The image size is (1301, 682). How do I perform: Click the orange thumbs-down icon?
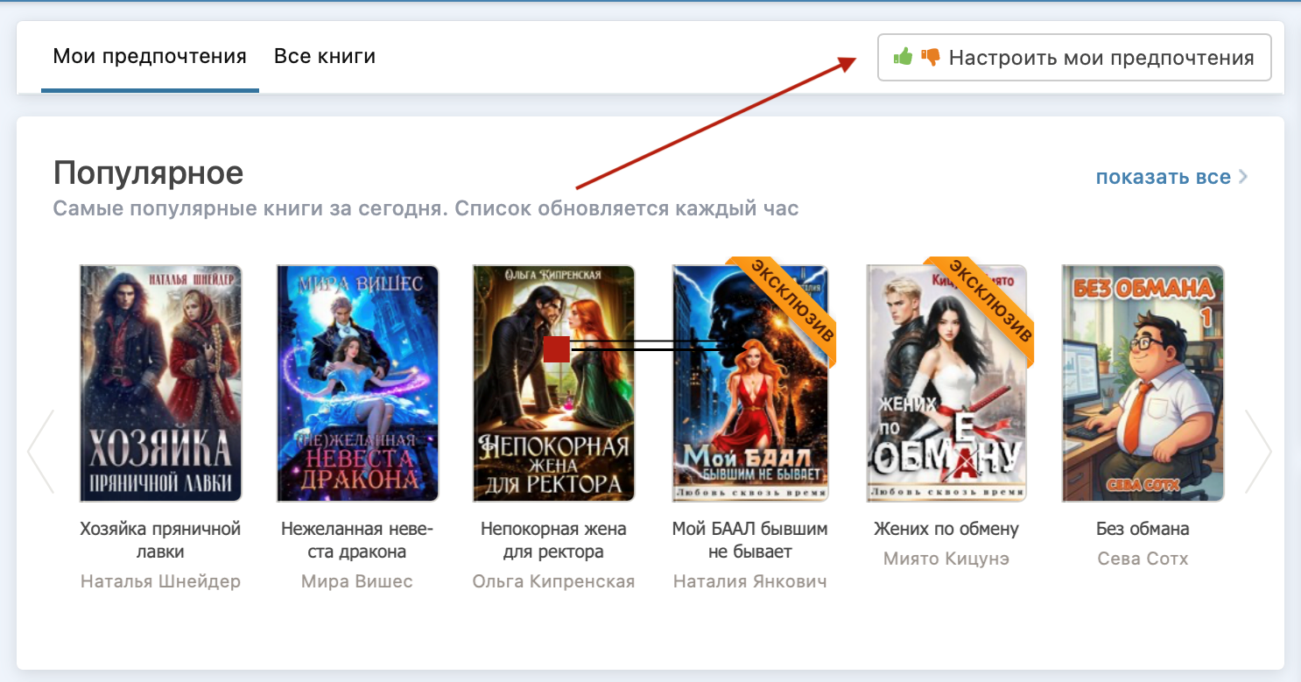point(930,58)
